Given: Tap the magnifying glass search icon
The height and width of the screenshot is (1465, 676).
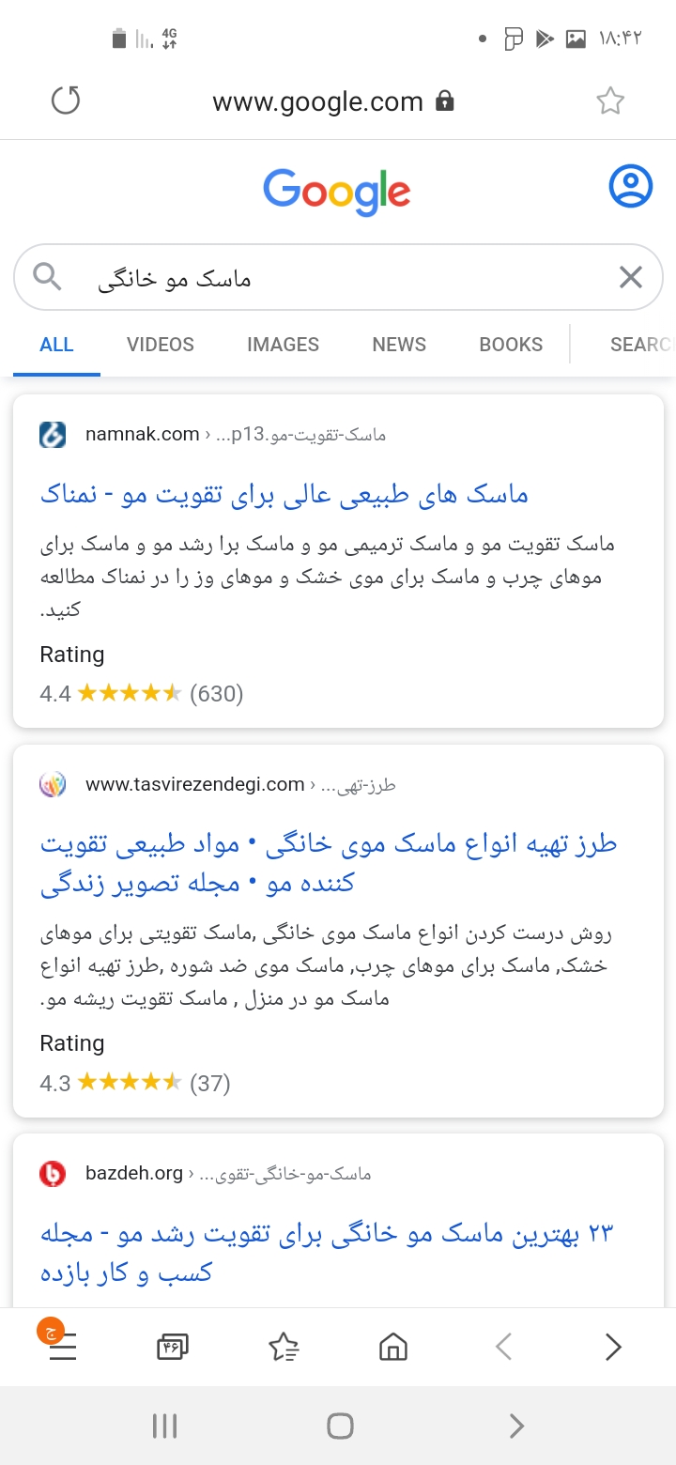Looking at the screenshot, I should pos(47,277).
